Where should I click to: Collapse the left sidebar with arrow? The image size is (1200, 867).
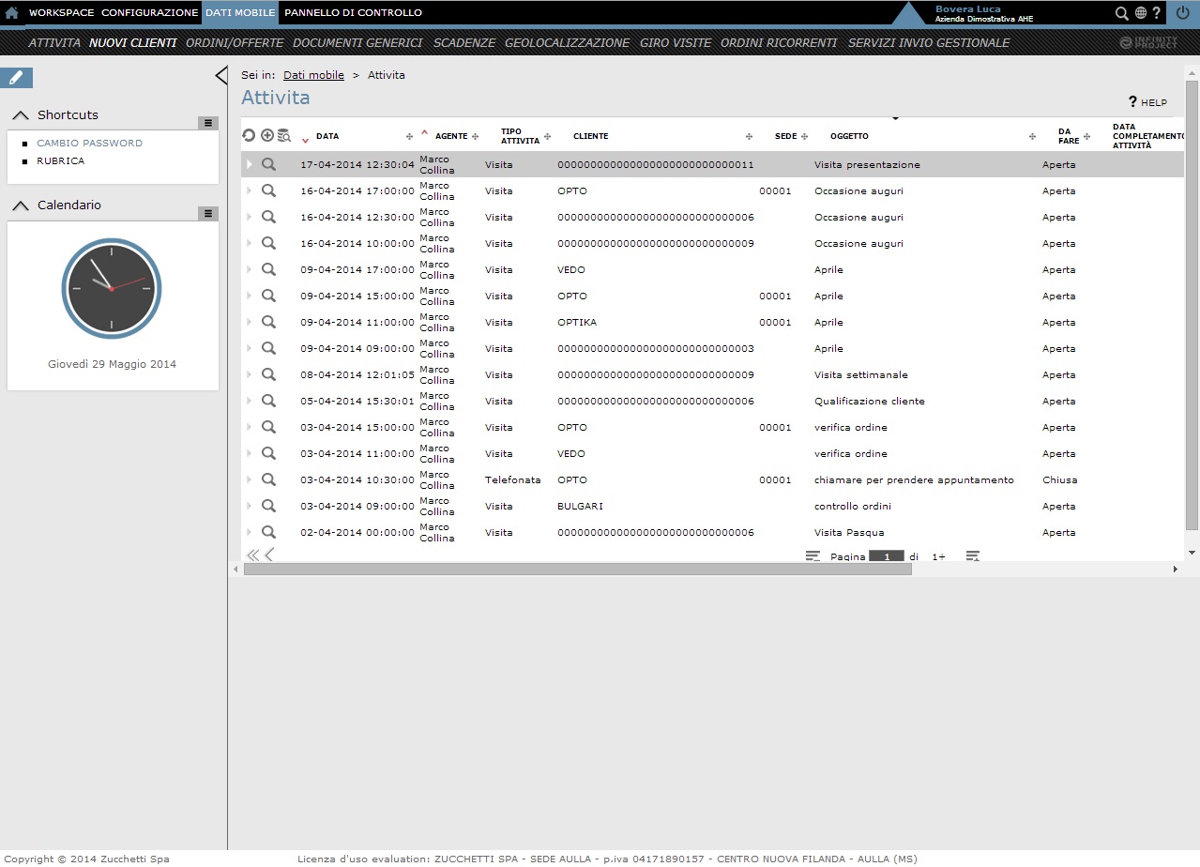point(220,76)
